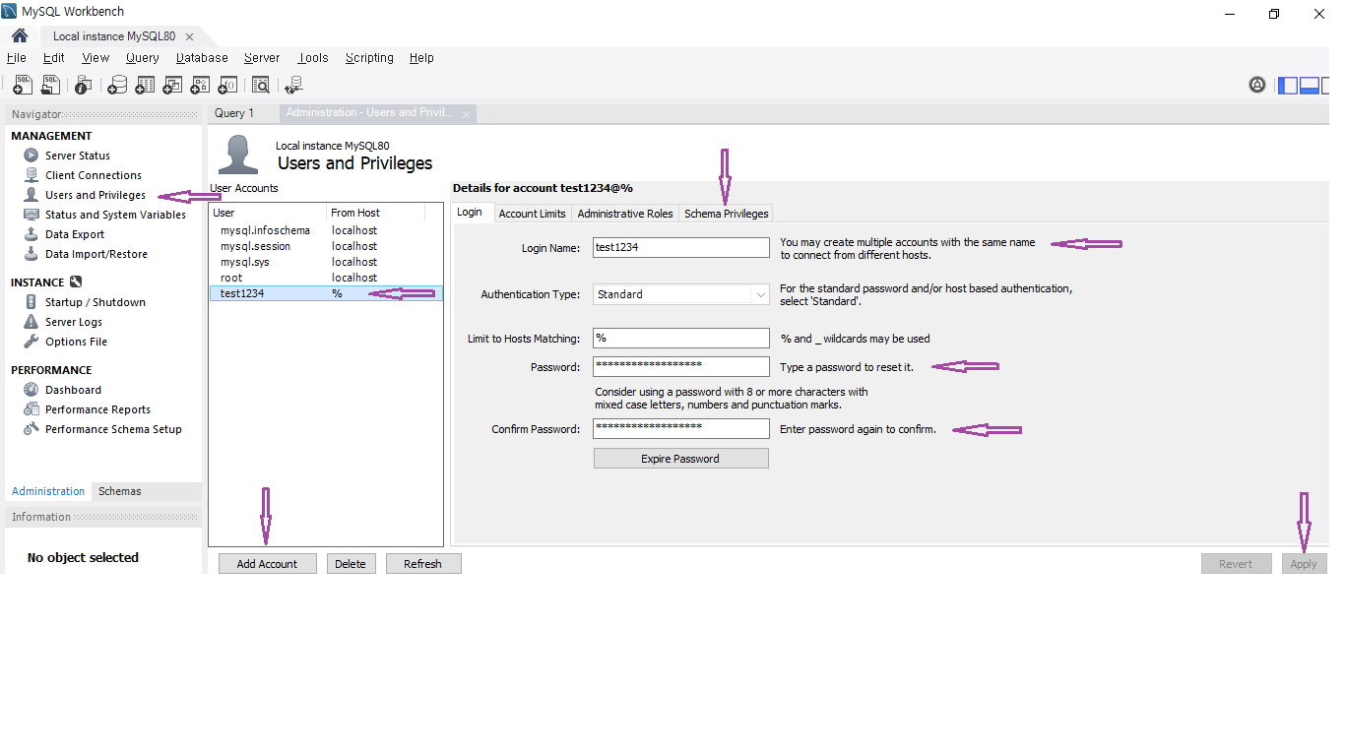Click the Options File wrench icon
This screenshot has width=1345, height=752.
32,342
